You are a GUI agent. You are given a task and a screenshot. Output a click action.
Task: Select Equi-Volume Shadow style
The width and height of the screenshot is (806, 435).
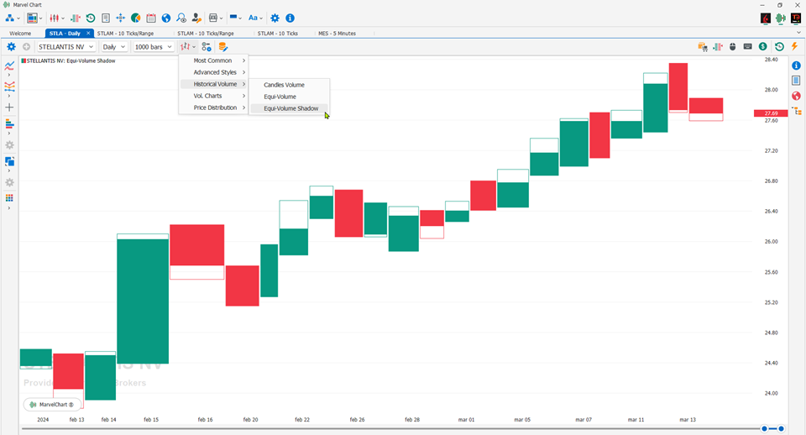(289, 108)
